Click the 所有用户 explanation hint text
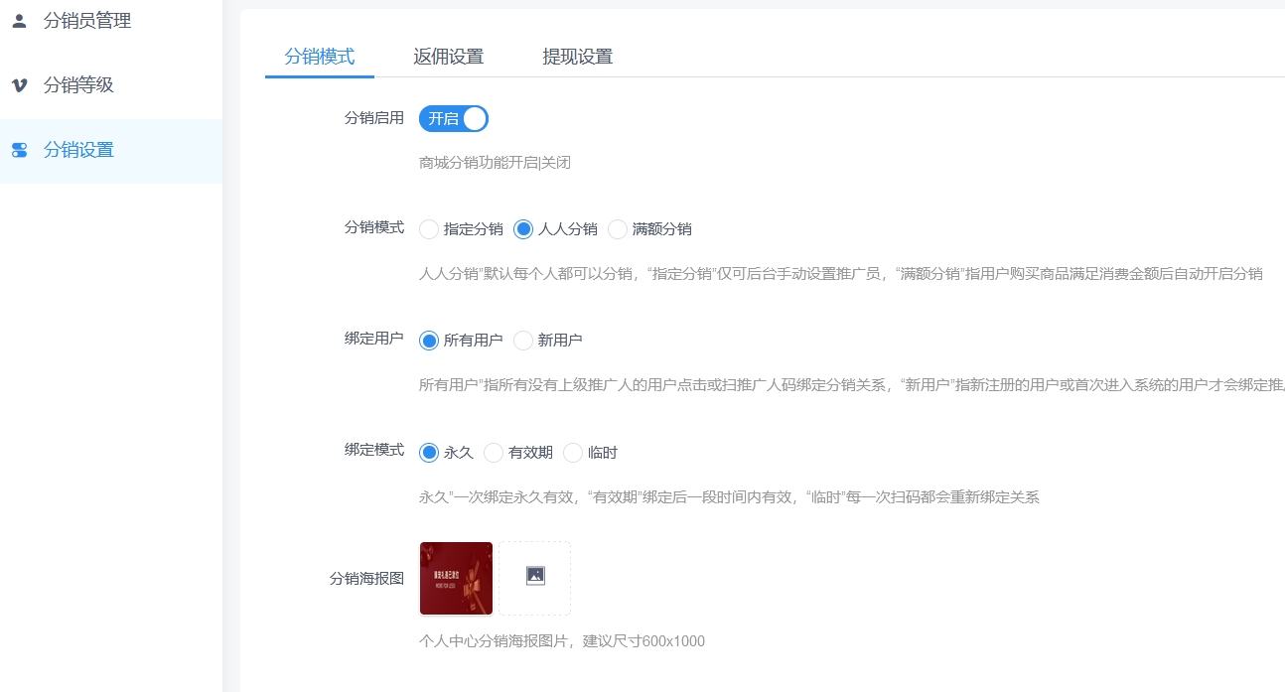This screenshot has height=692, width=1285. tap(852, 384)
